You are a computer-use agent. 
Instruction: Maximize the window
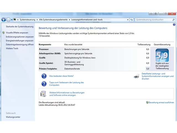[x=166, y=14]
